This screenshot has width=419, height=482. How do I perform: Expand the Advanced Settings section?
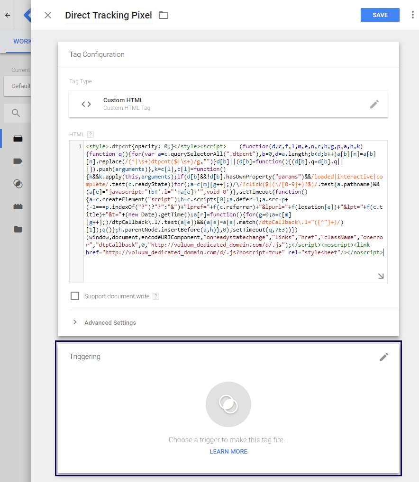109,322
